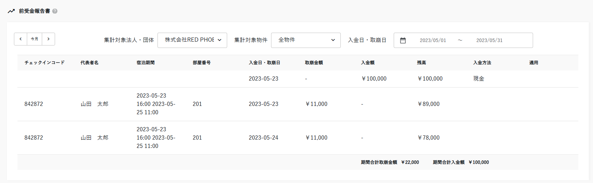Image resolution: width=593 pixels, height=183 pixels.
Task: Click the 入金日・取崩日 column header
Action: [x=264, y=63]
